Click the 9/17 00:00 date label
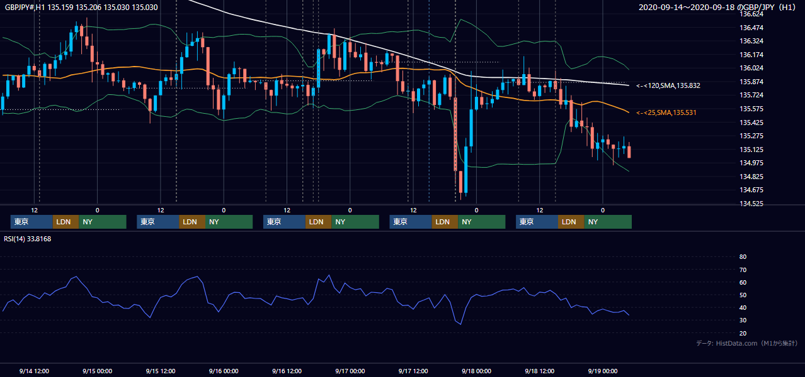The image size is (805, 377). pyautogui.click(x=350, y=371)
